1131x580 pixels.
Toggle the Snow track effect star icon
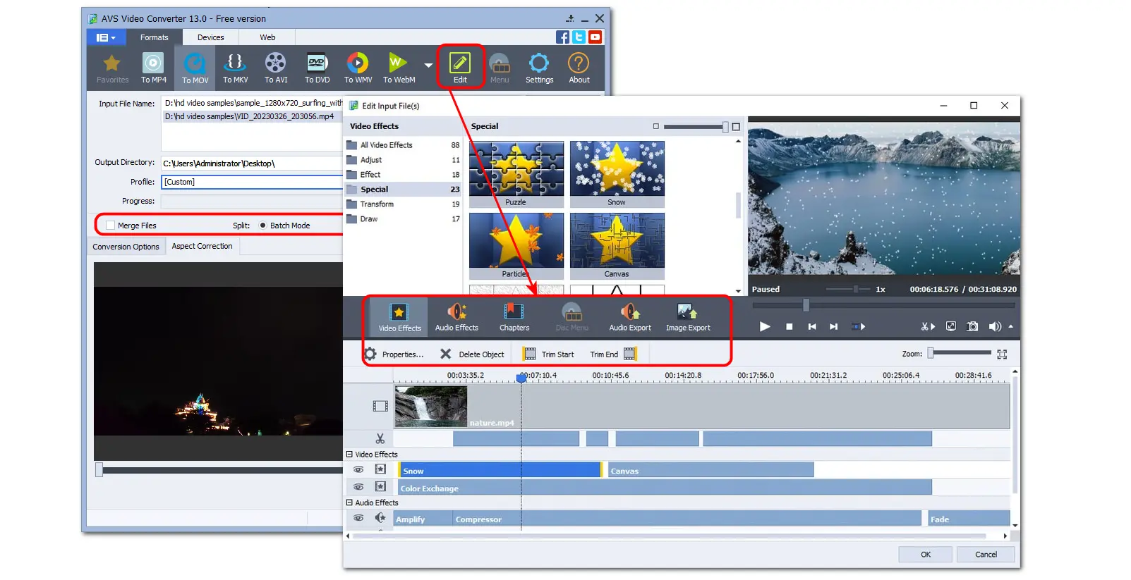coord(380,469)
